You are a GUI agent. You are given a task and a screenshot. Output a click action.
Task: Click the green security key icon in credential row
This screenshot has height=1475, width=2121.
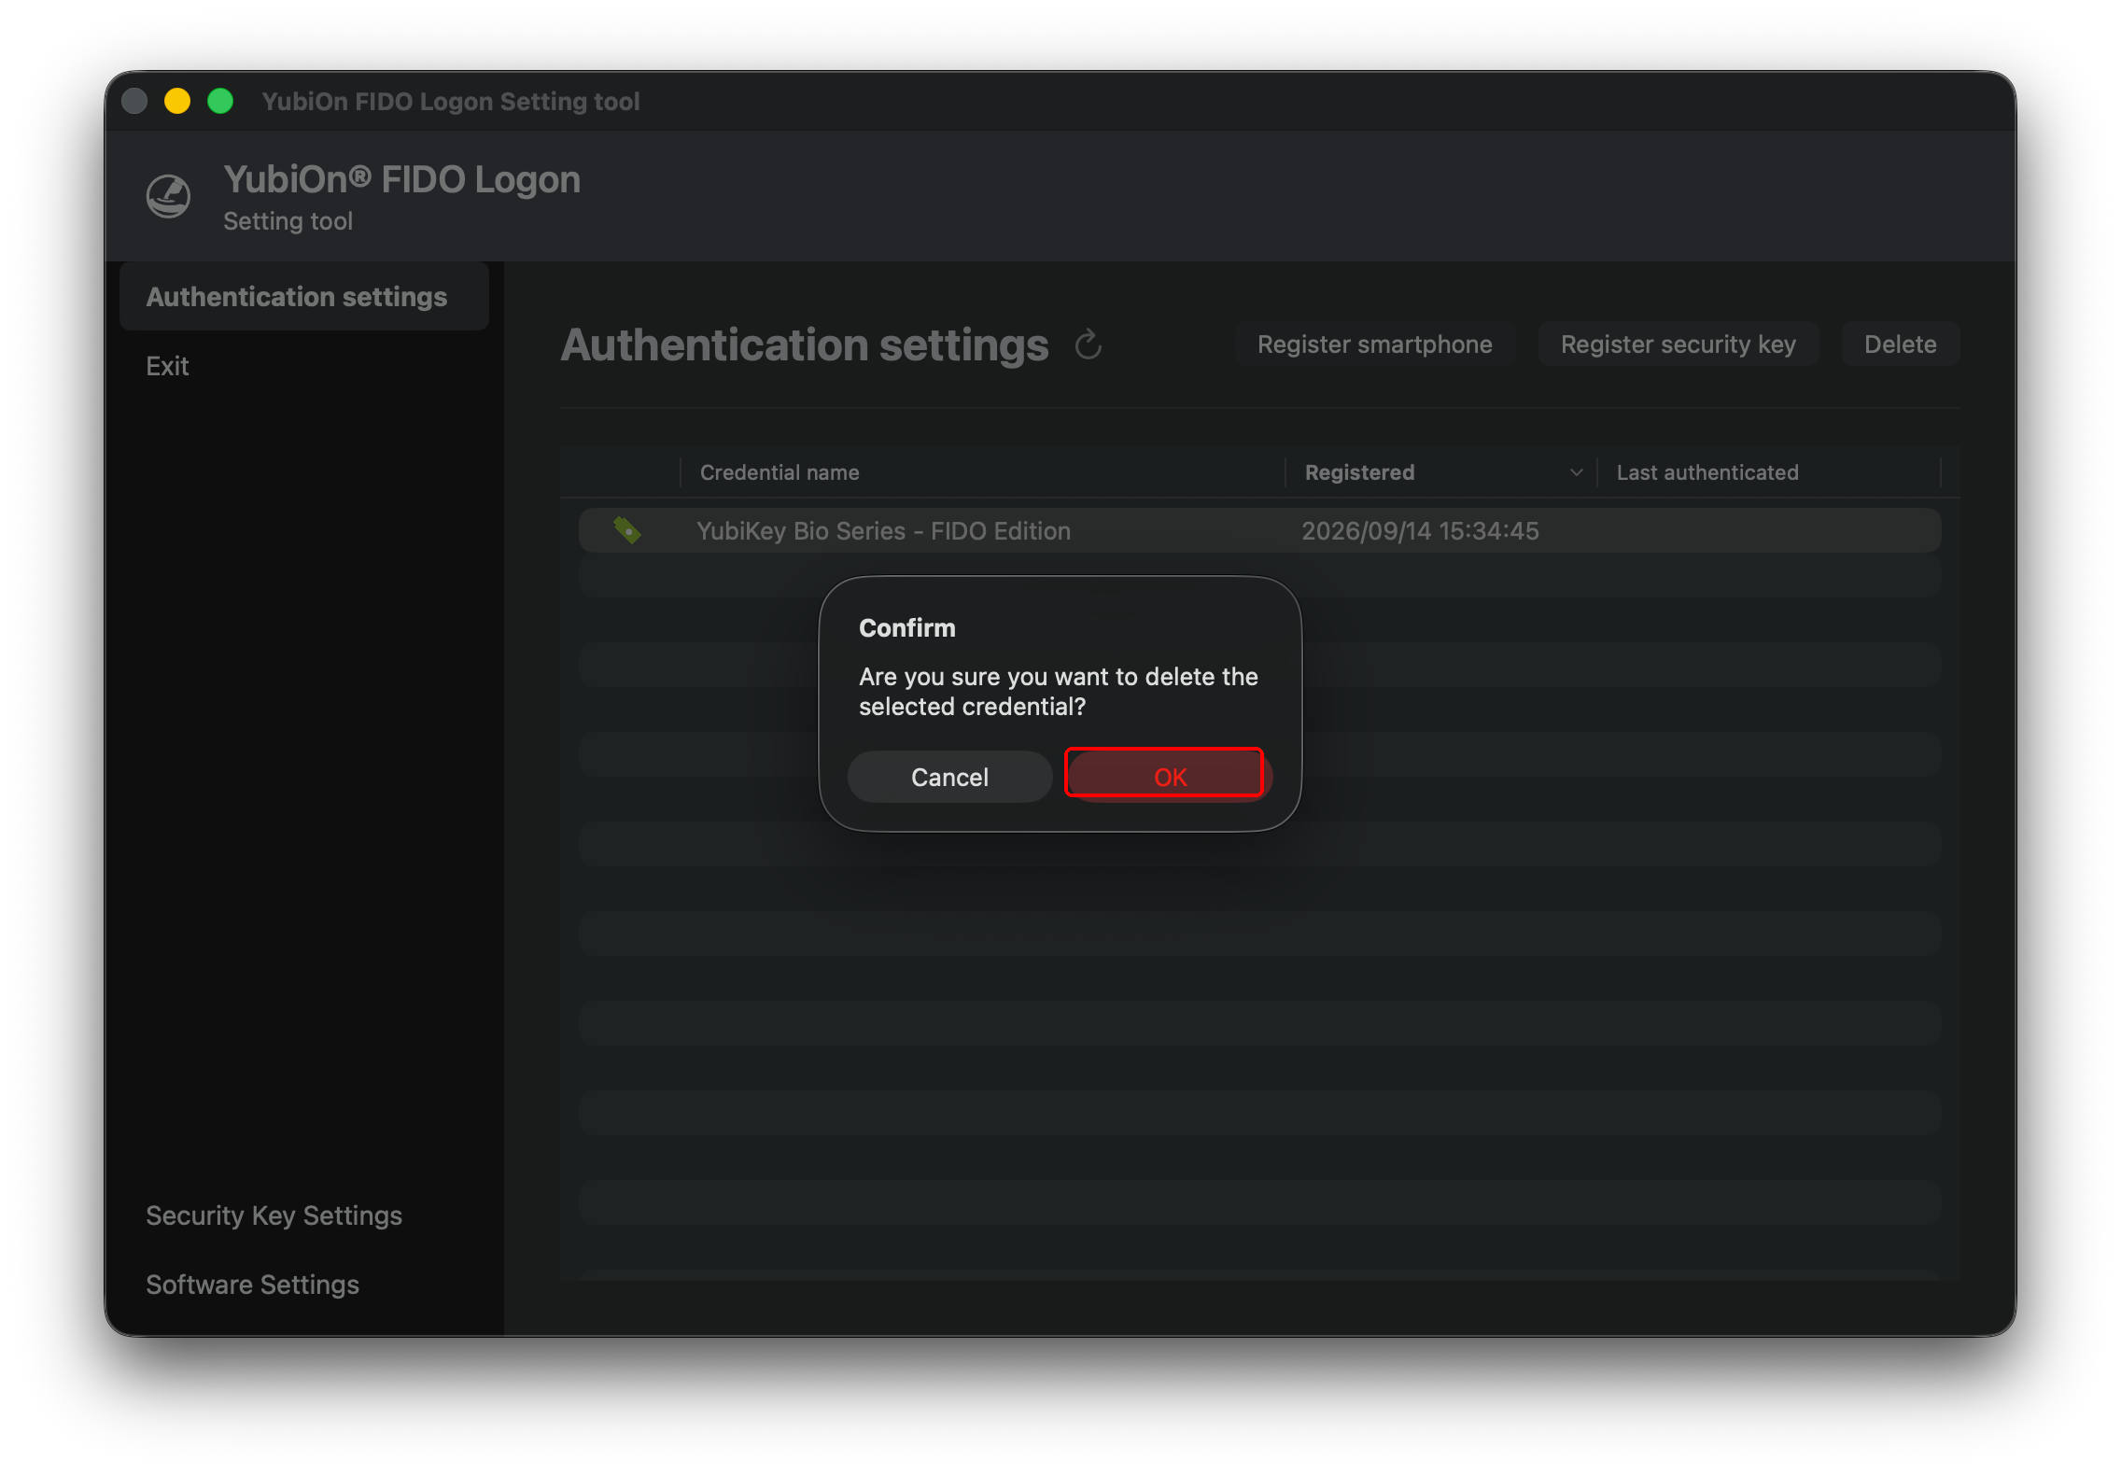[627, 530]
